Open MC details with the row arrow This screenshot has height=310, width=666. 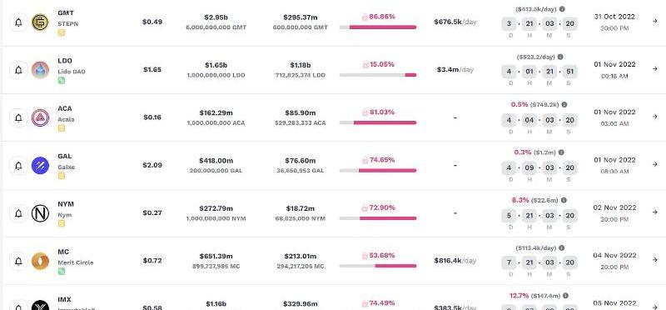coord(654,259)
